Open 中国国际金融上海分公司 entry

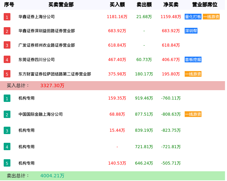[41, 114]
